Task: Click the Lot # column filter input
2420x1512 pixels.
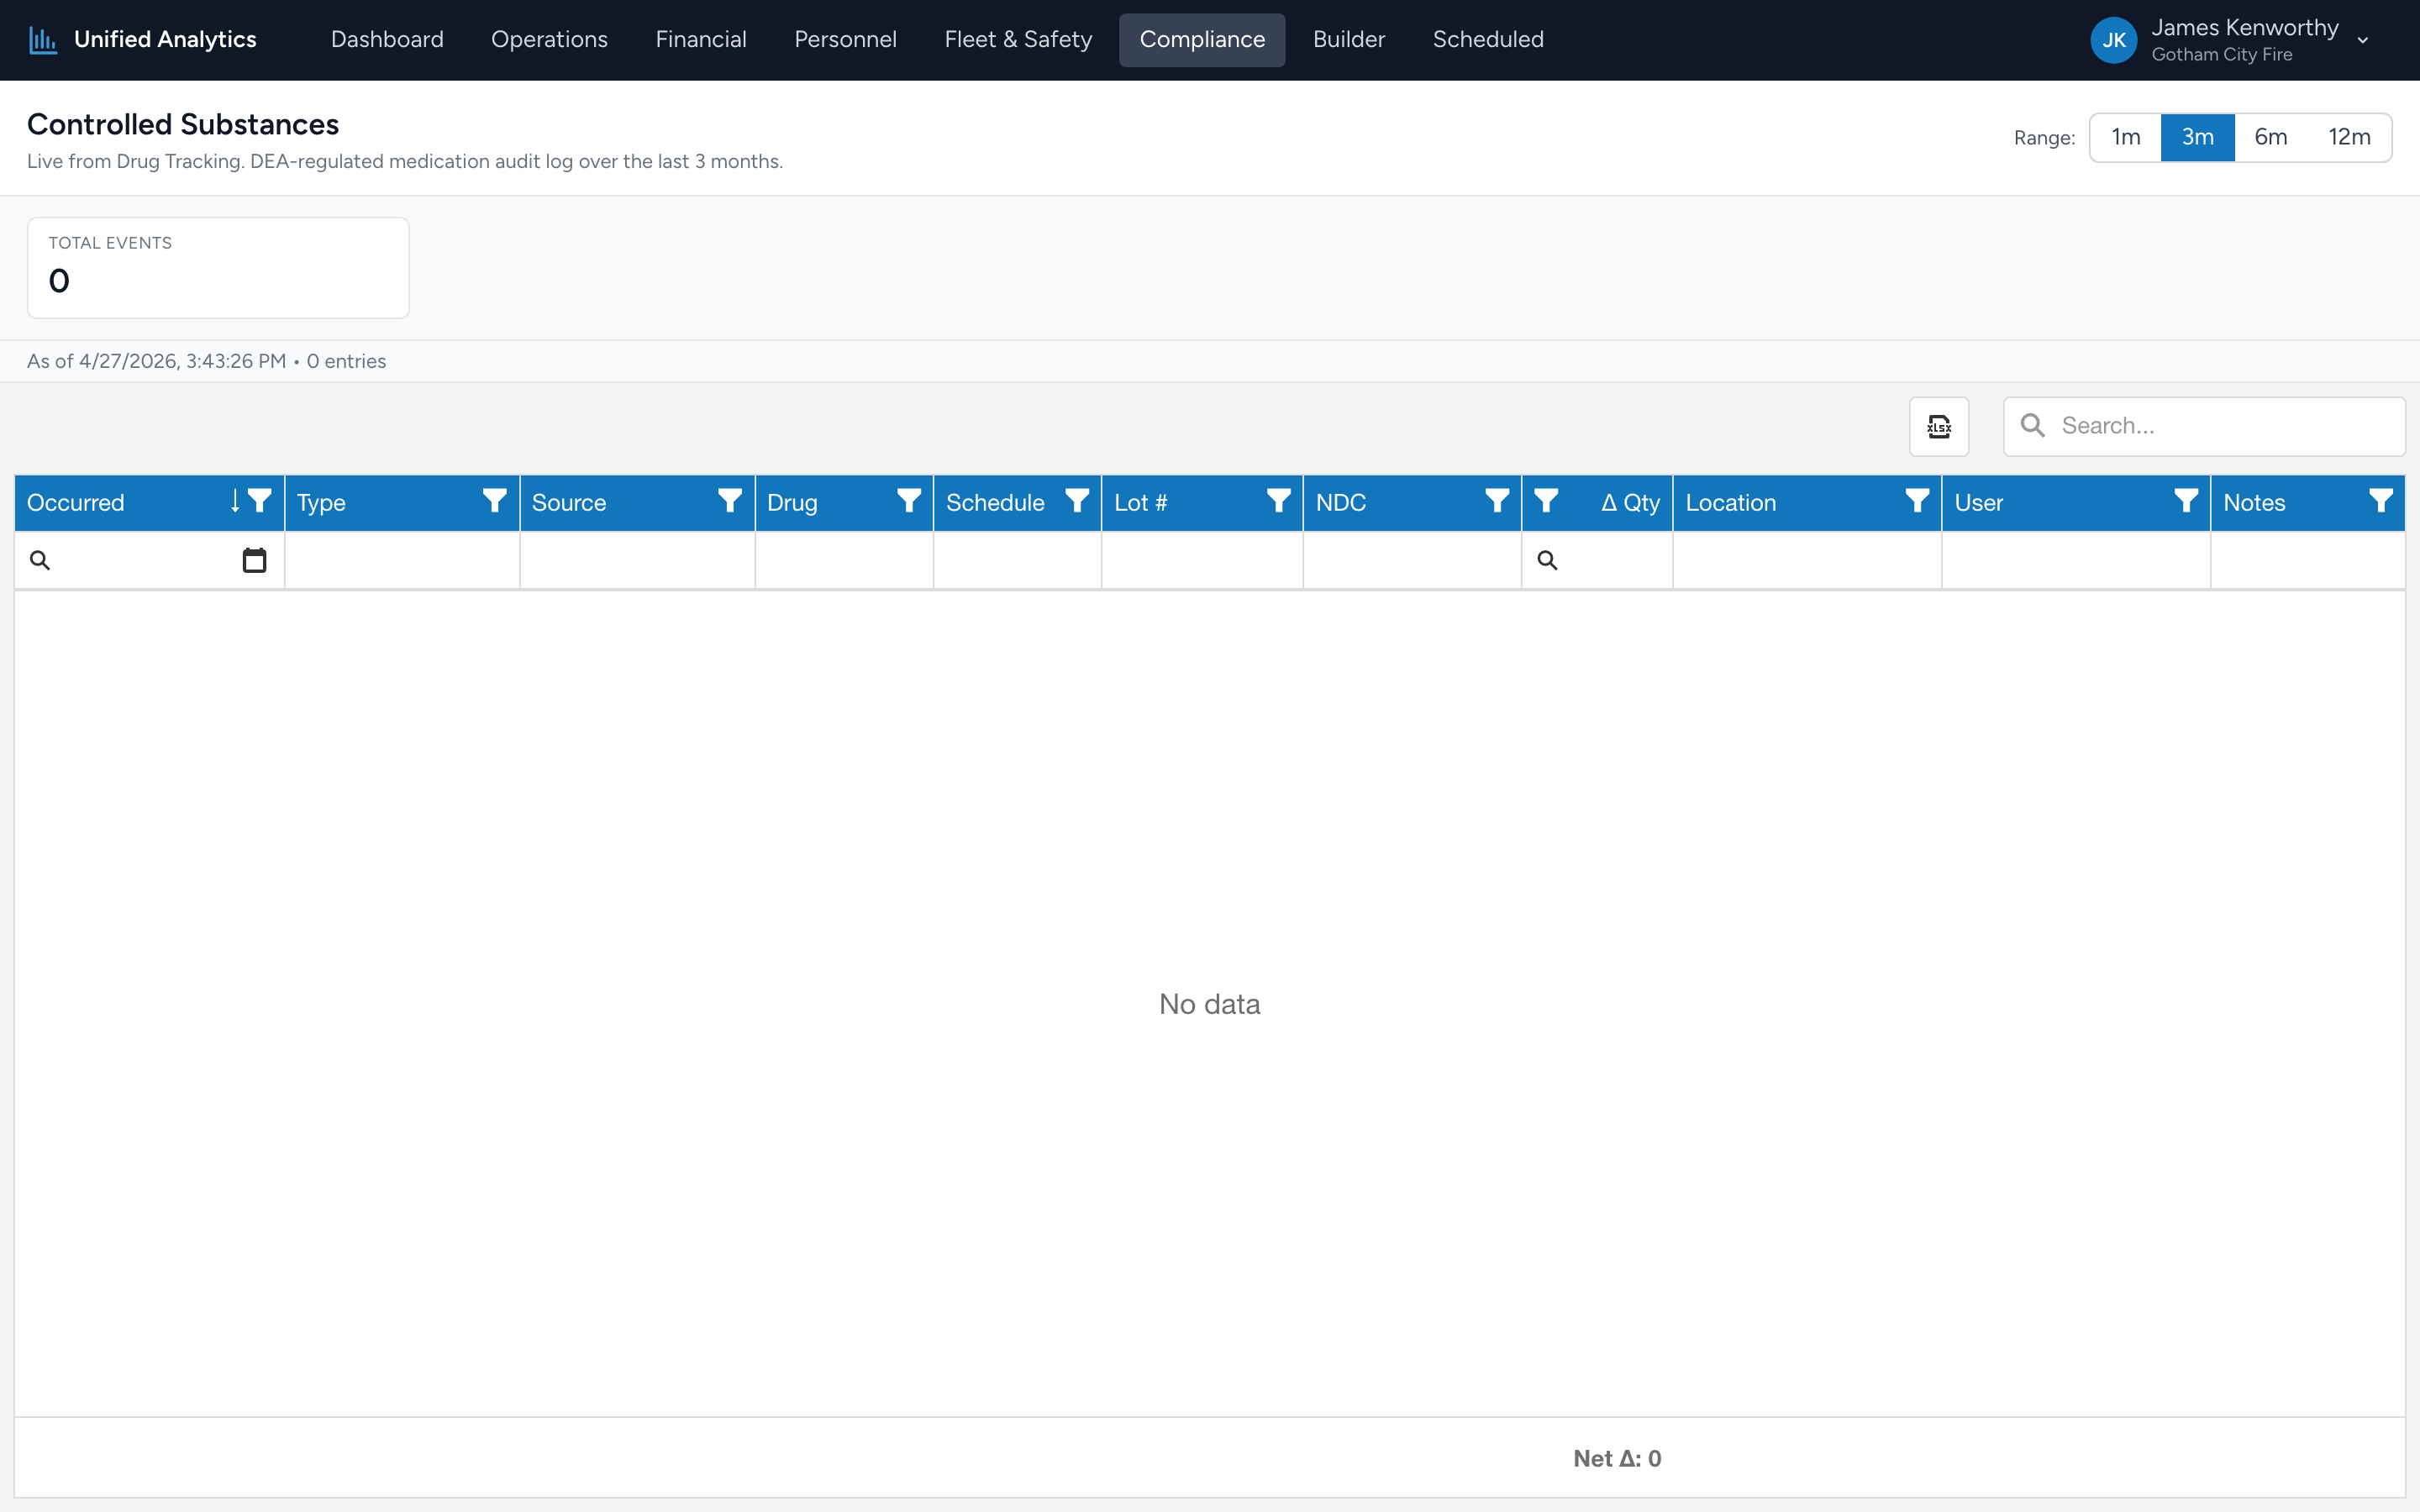Action: (x=1202, y=560)
